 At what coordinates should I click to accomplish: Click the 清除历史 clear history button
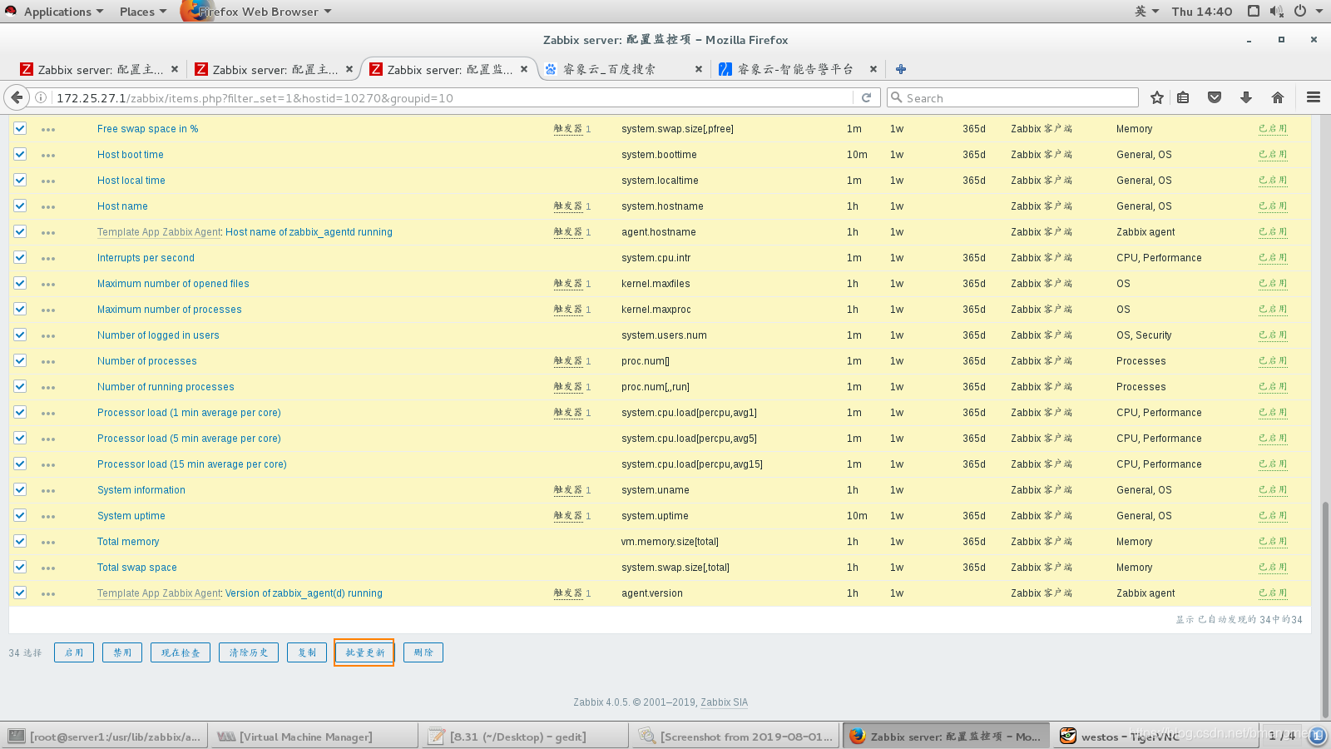pos(249,652)
